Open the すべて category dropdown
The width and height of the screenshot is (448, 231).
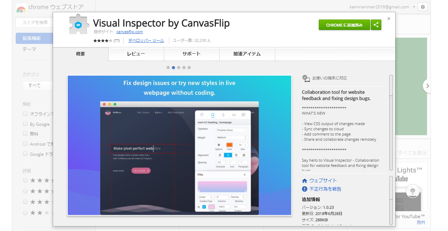[38, 86]
